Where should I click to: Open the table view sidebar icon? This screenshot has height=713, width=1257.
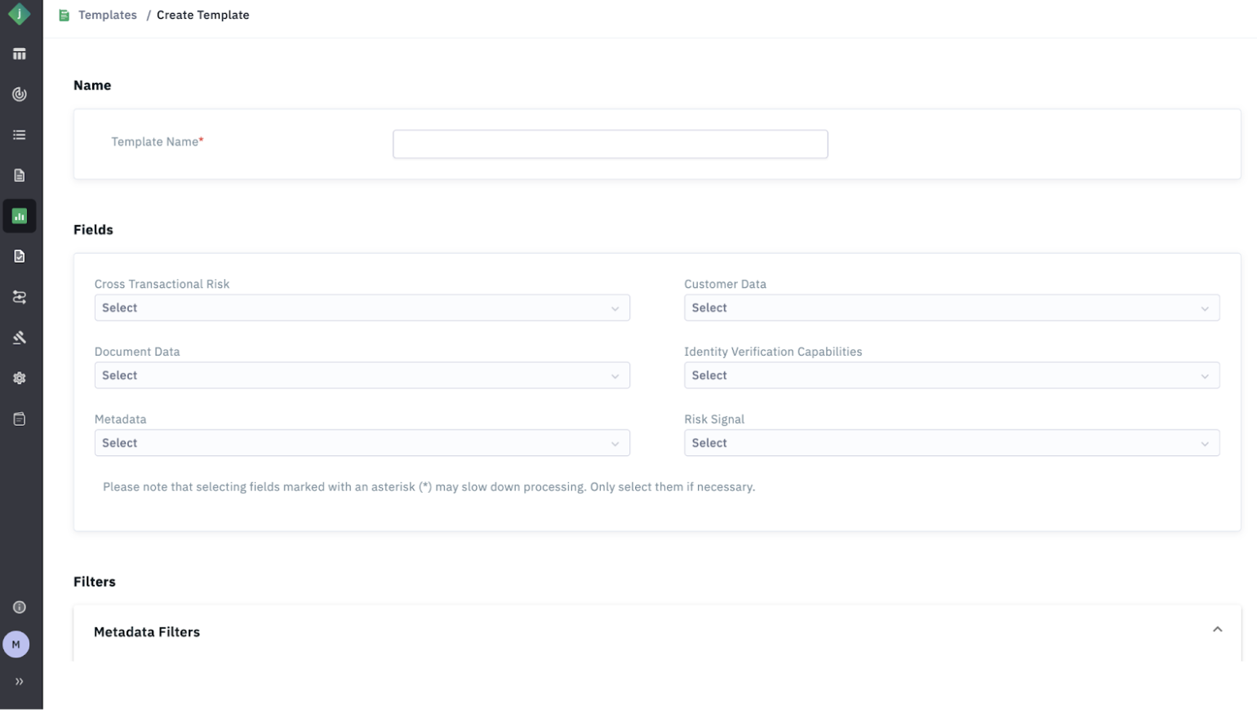20,55
